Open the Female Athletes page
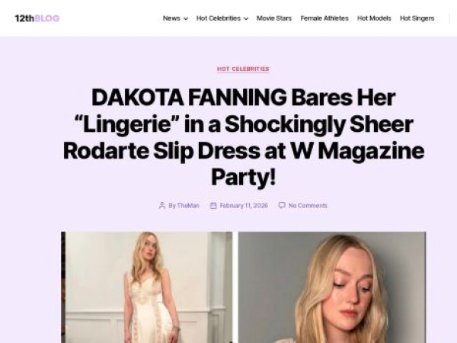This screenshot has height=343, width=457. [x=324, y=18]
